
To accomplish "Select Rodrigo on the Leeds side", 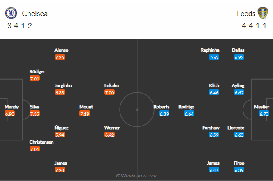I will (x=186, y=107).
